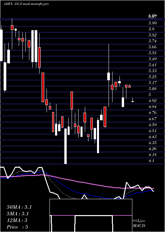Click the 4.35 price axis label
165x232 pixels.
[x=152, y=143]
